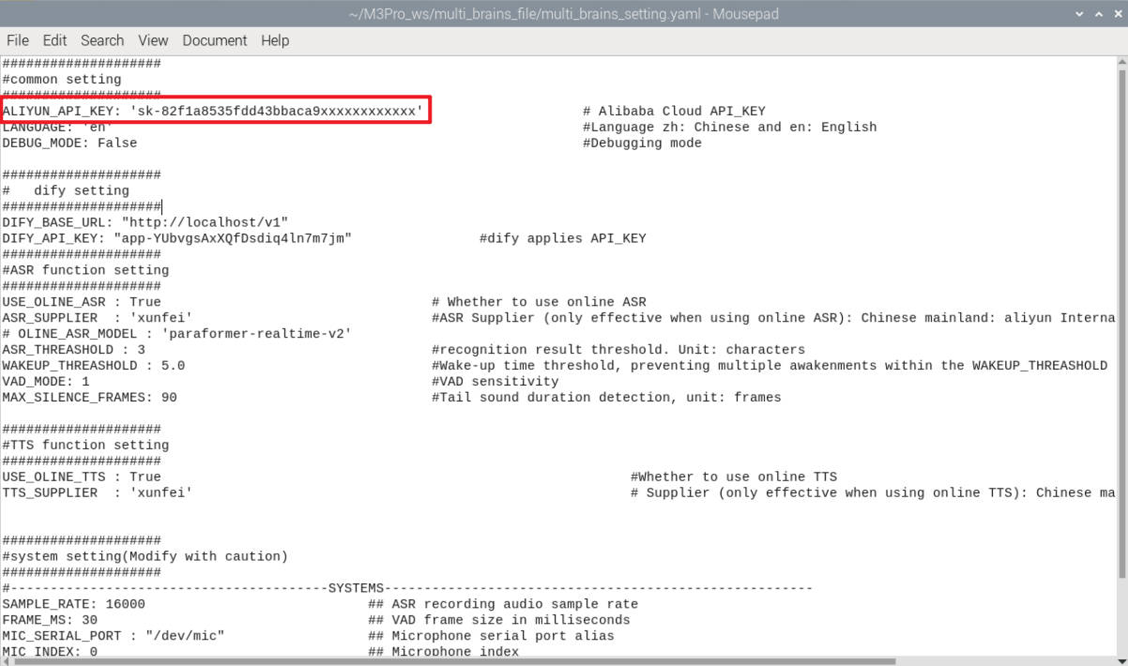
Task: Click the '#Whether to use online TTS' comment
Action: 734,477
